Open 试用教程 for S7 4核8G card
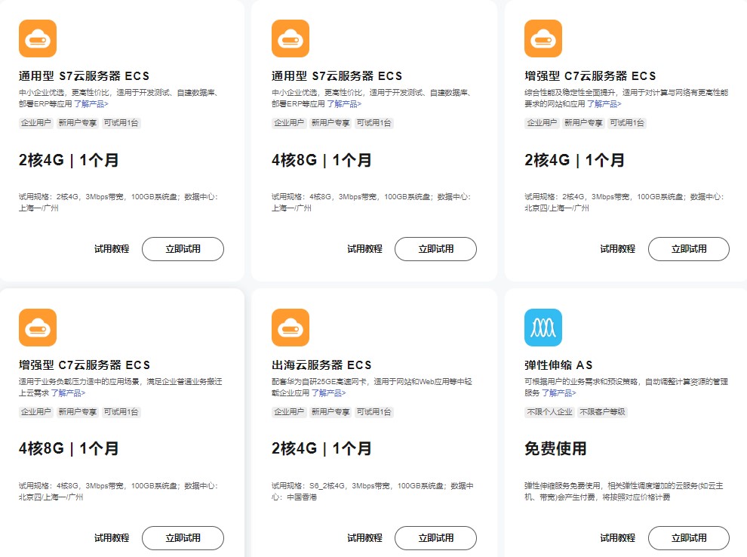The image size is (747, 557). pos(364,249)
